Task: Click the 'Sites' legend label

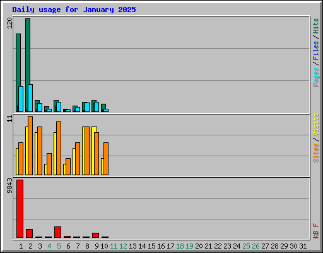Action: click(316, 153)
